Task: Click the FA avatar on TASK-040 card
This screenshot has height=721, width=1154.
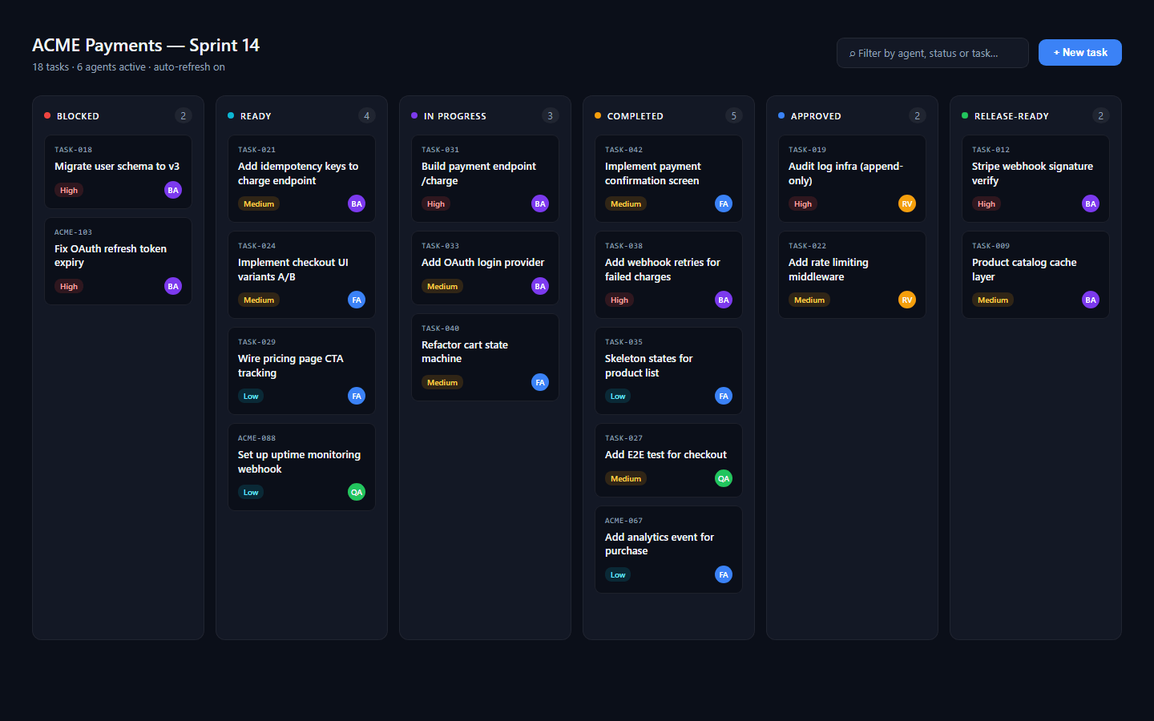Action: (540, 382)
